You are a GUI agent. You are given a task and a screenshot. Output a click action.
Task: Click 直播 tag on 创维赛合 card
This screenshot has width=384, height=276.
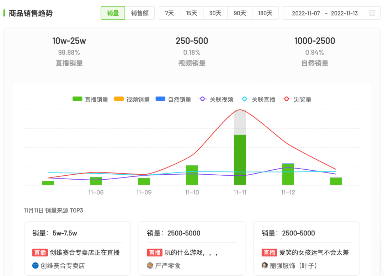point(40,253)
